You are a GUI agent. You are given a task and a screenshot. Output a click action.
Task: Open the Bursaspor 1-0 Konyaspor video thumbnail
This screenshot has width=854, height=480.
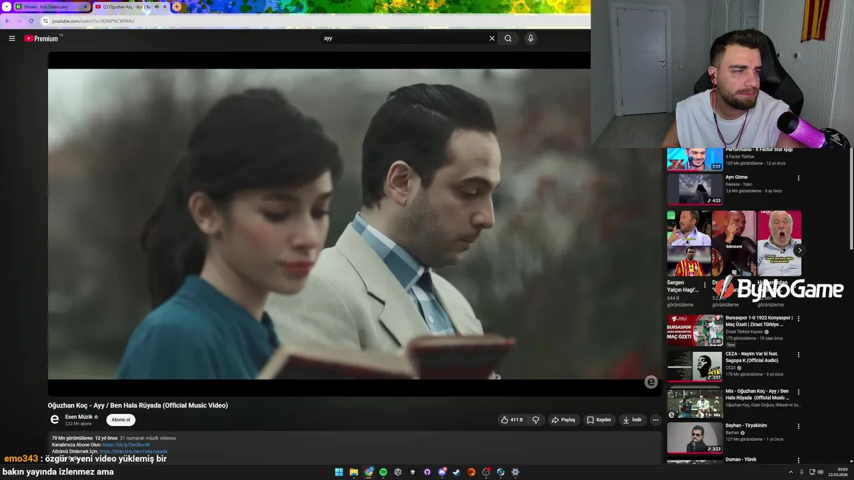tap(695, 330)
